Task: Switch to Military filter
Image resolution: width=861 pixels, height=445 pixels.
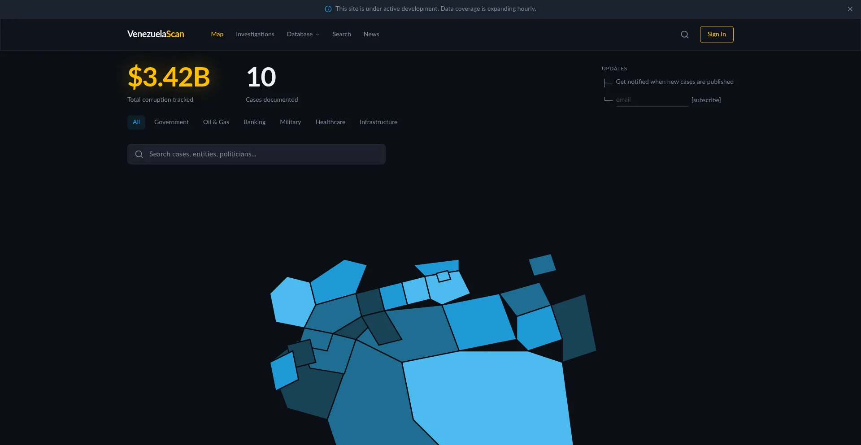Action: point(290,122)
